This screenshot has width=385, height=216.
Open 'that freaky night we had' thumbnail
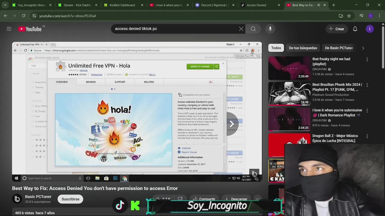[289, 68]
